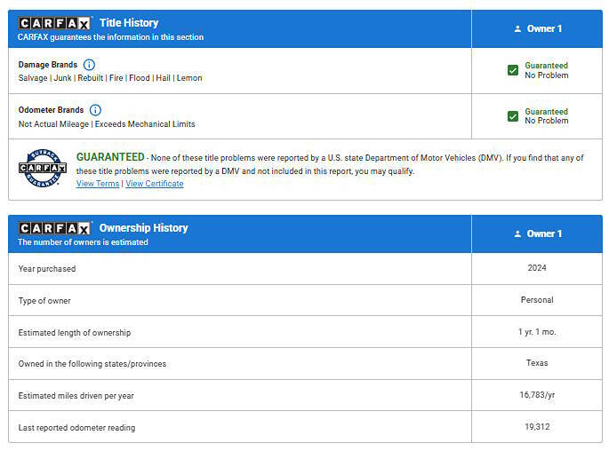Select the Year purchased value 2024
Image resolution: width=609 pixels, height=451 pixels.
click(537, 268)
